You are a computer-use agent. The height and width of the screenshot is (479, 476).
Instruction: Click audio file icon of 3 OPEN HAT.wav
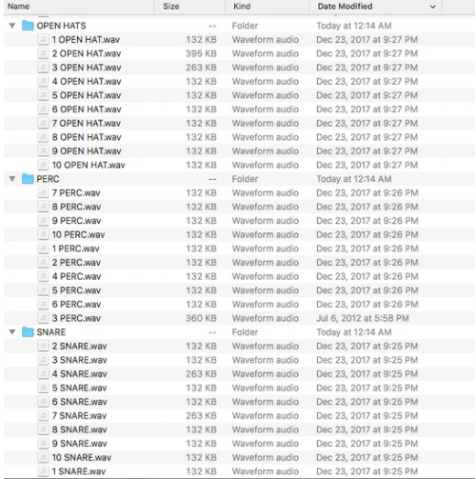coord(43,68)
